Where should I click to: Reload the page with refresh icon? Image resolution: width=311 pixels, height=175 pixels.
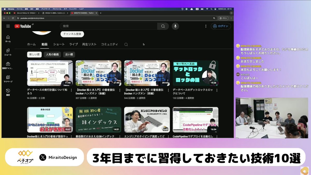(x=13, y=18)
